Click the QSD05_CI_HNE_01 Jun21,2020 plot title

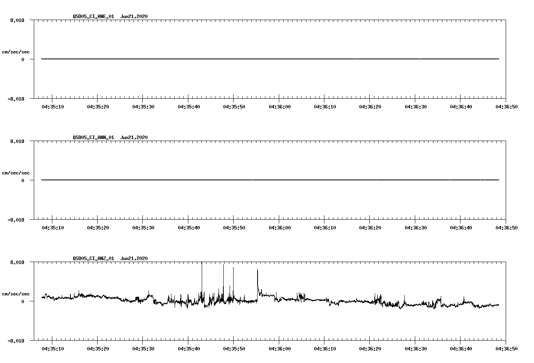(110, 16)
